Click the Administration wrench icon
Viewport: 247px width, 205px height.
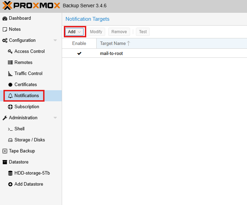pos(5,118)
